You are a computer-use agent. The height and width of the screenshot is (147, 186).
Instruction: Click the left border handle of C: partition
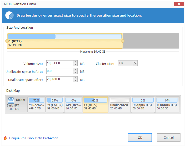[7, 41]
